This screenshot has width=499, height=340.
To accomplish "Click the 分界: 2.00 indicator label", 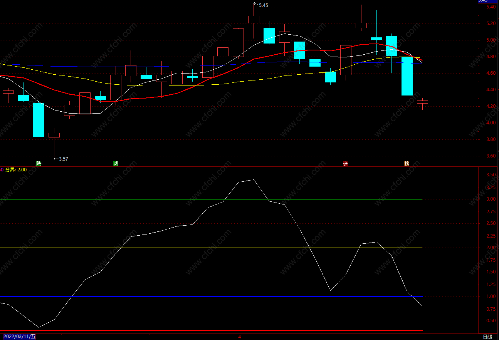I will click(16, 170).
